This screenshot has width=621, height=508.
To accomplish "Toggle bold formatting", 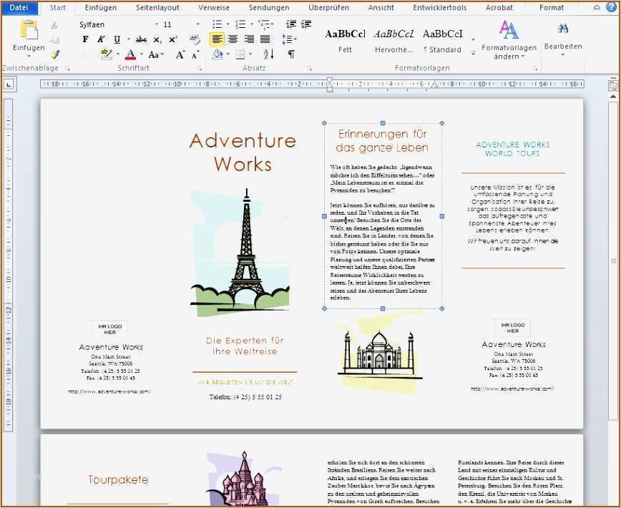I will click(x=85, y=39).
